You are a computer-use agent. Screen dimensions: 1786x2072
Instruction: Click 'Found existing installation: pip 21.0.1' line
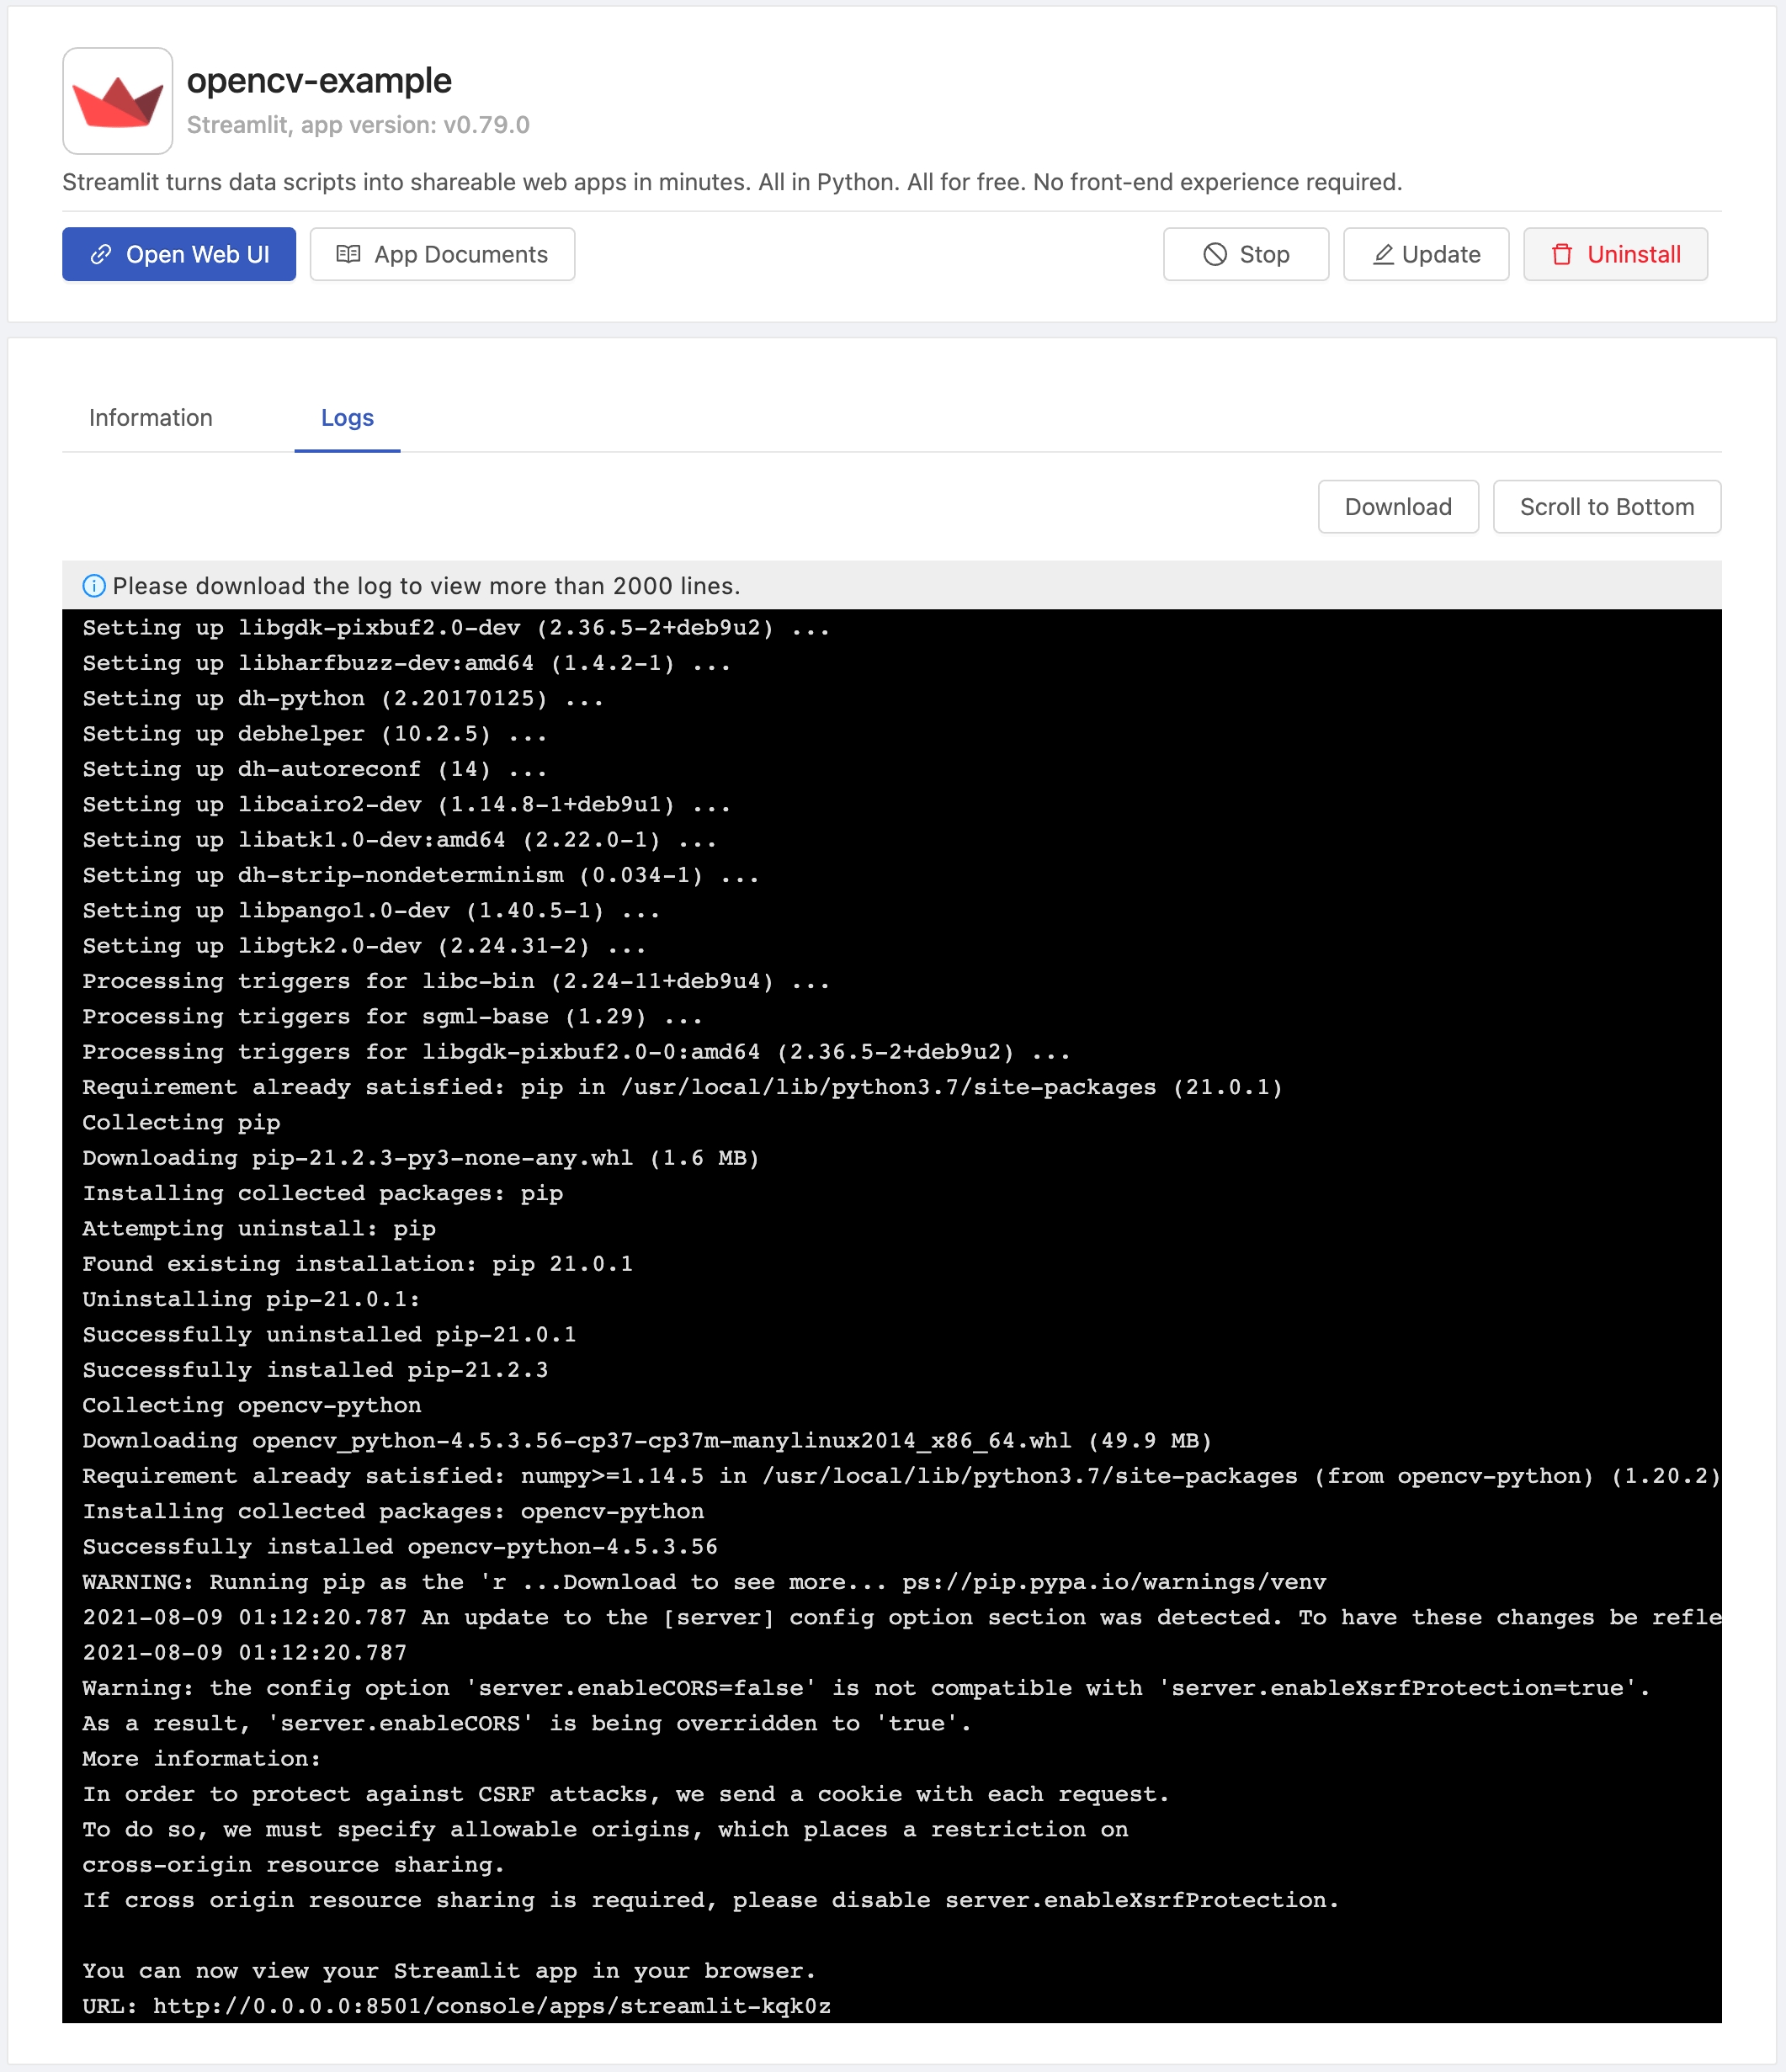(357, 1264)
